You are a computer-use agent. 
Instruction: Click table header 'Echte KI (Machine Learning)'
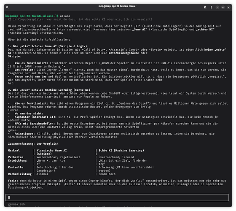tap(121, 150)
